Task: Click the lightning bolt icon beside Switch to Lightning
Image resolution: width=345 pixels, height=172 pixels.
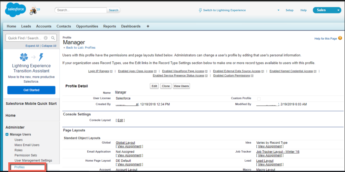Action: (200, 10)
